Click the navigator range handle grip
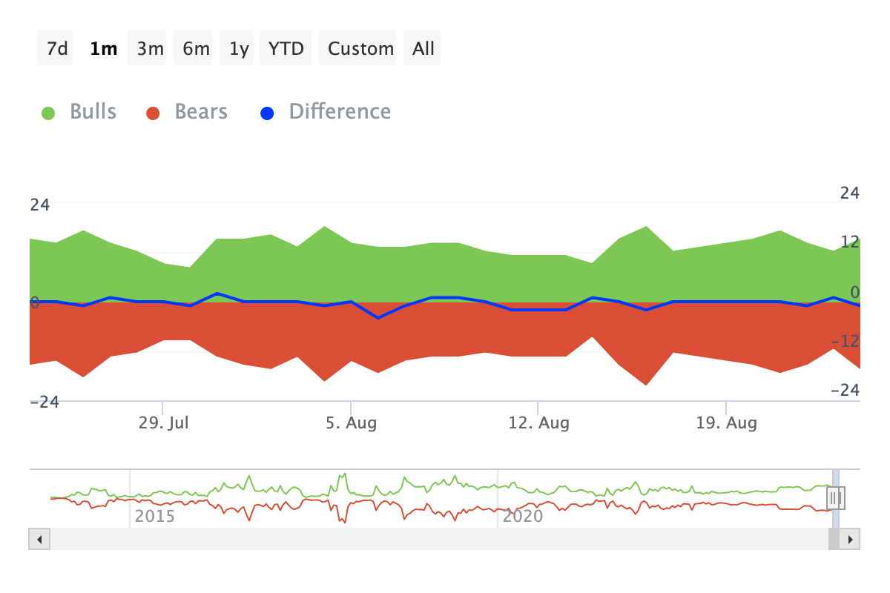 pyautogui.click(x=837, y=498)
